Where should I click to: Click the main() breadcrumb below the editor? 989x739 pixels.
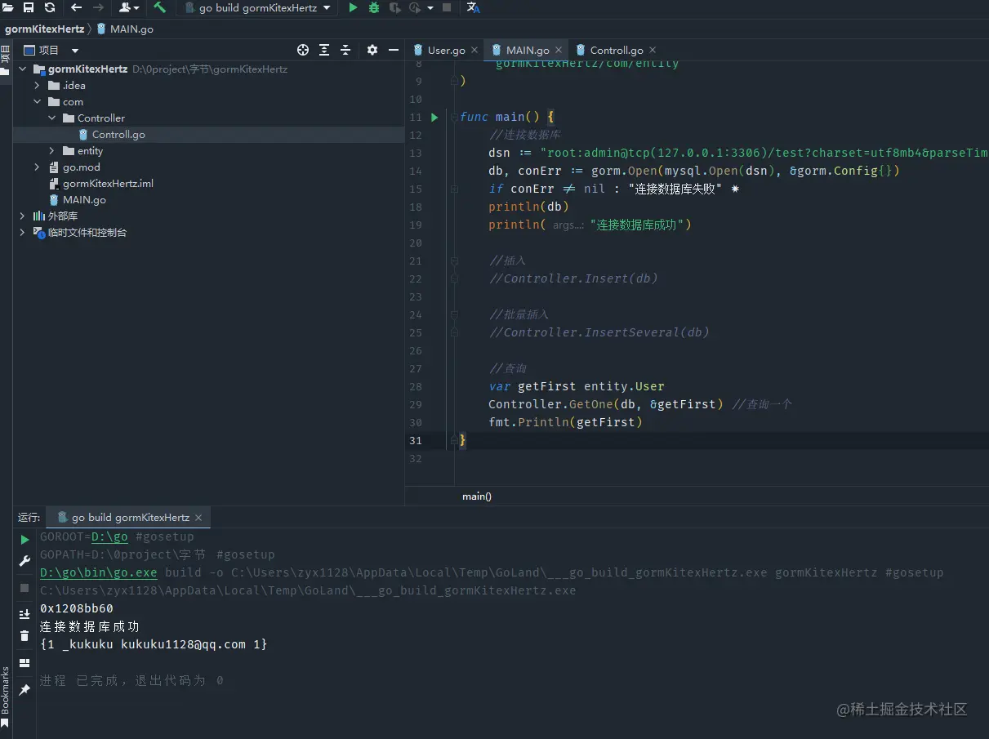477,496
